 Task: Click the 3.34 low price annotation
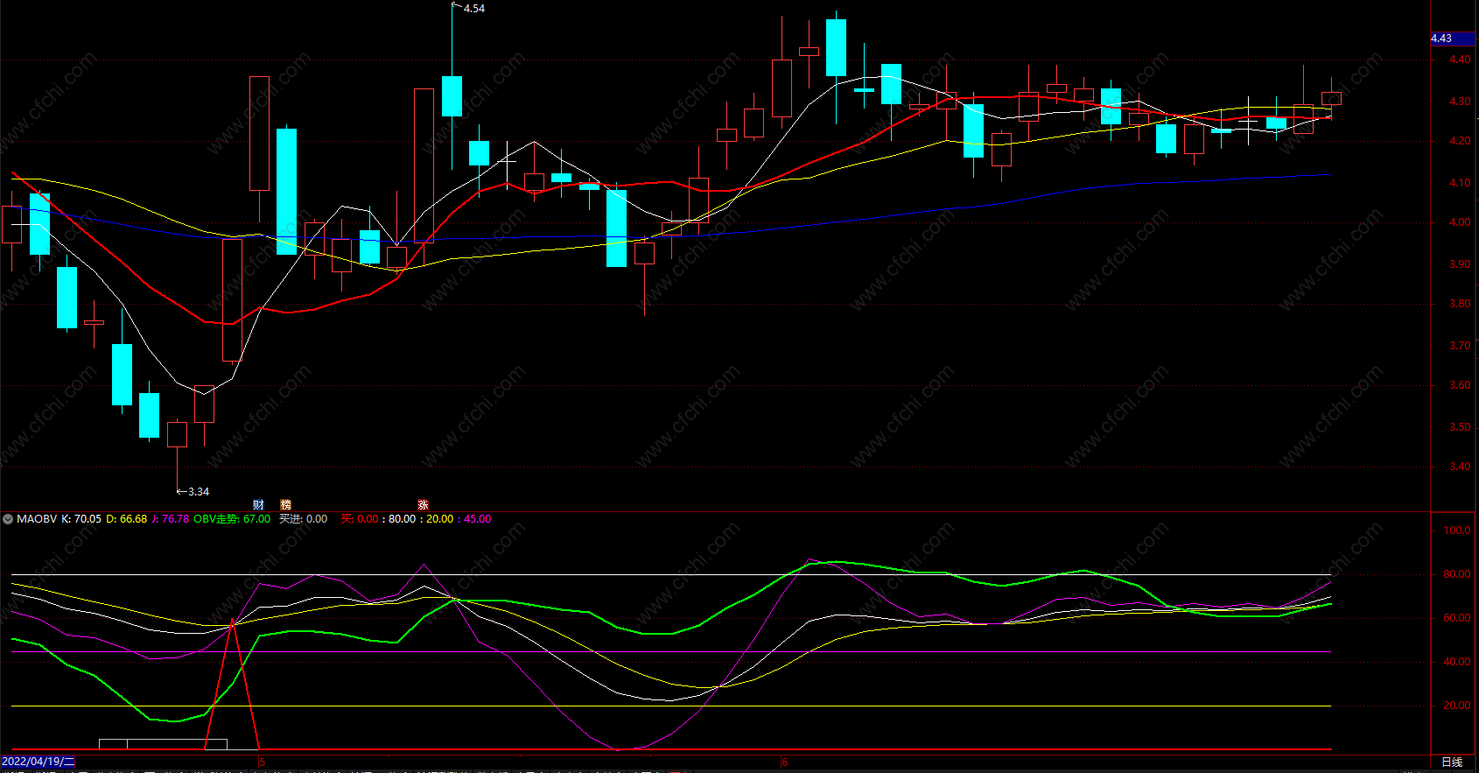click(199, 492)
